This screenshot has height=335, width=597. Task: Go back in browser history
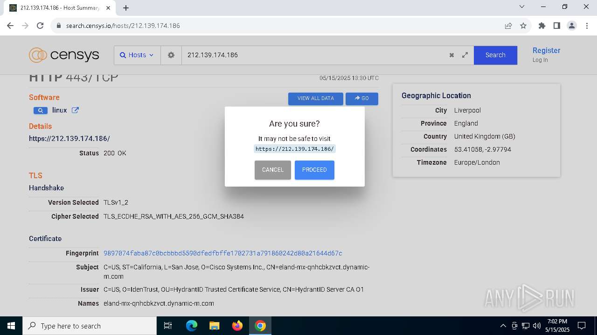point(10,26)
